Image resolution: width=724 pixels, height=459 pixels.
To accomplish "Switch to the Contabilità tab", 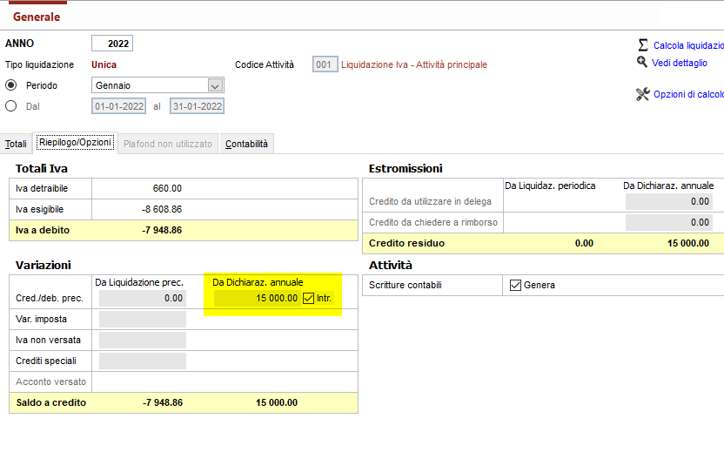I will (246, 144).
